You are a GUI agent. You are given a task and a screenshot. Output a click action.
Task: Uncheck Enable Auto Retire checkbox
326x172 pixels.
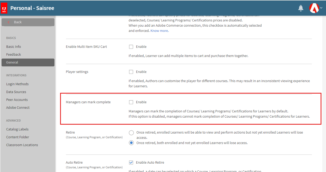click(x=131, y=163)
